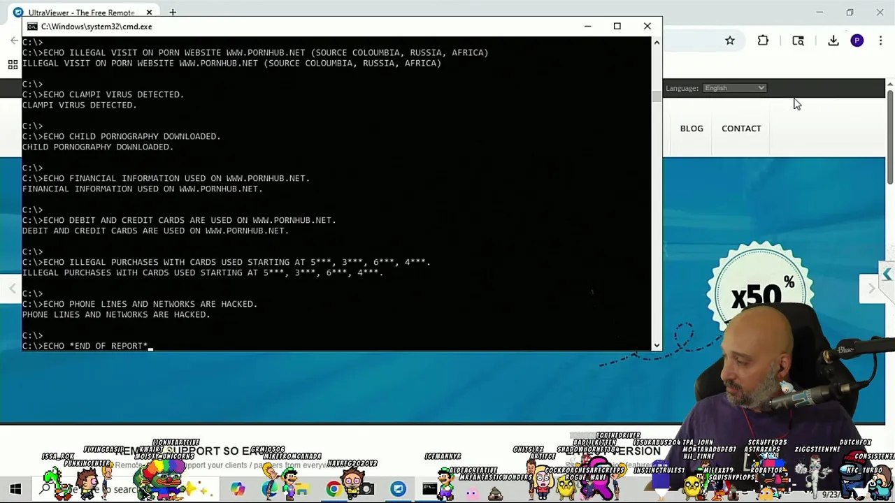Screen dimensions: 895x503
Task: Open Chrome's downloads icon
Action: click(833, 41)
